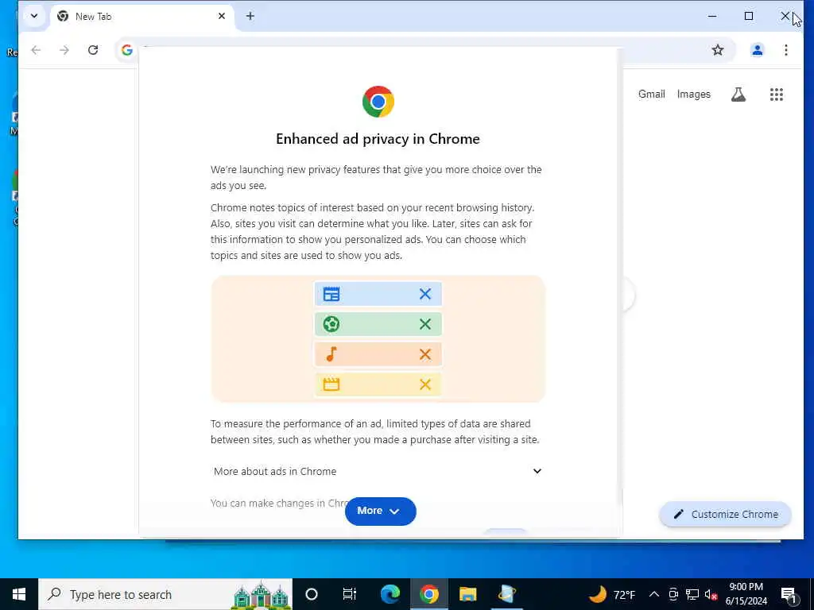Reload the current page

(x=93, y=50)
